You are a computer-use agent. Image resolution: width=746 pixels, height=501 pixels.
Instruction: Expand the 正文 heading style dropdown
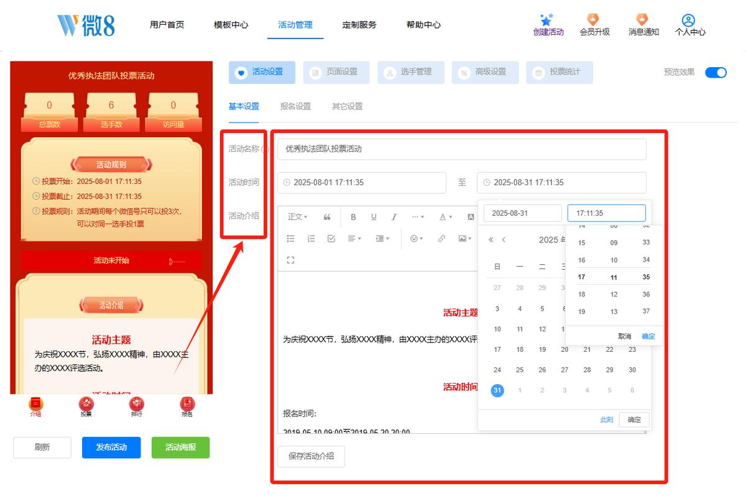[298, 217]
